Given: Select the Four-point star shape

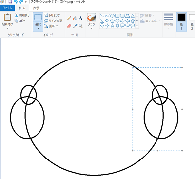Looking at the screenshot, I should [107, 26].
